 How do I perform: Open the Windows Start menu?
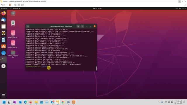[4, 102]
